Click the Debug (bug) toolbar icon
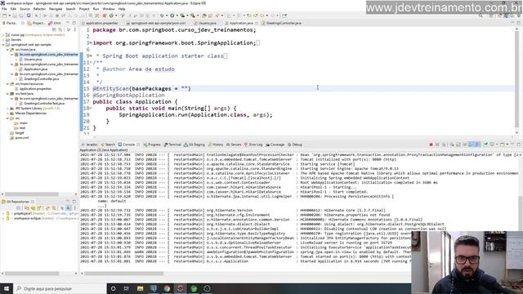 162,16
